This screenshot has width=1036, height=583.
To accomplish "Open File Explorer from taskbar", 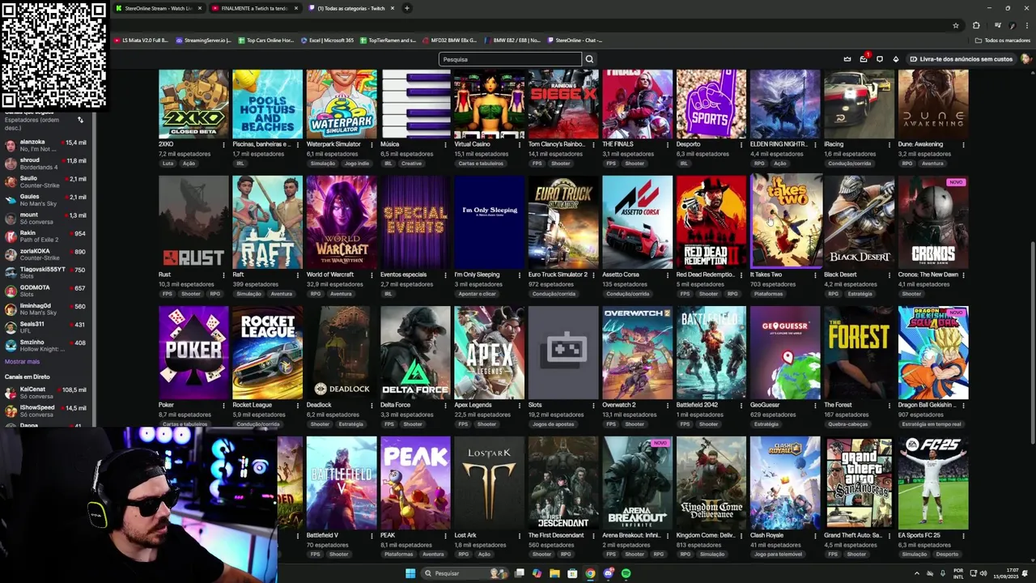I will [554, 573].
